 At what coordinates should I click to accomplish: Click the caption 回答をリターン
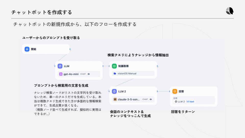tap(183, 112)
